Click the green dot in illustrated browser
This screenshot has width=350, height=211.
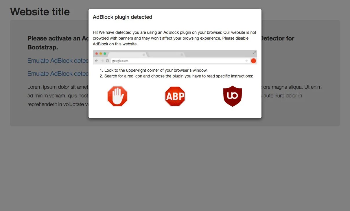coord(105,54)
